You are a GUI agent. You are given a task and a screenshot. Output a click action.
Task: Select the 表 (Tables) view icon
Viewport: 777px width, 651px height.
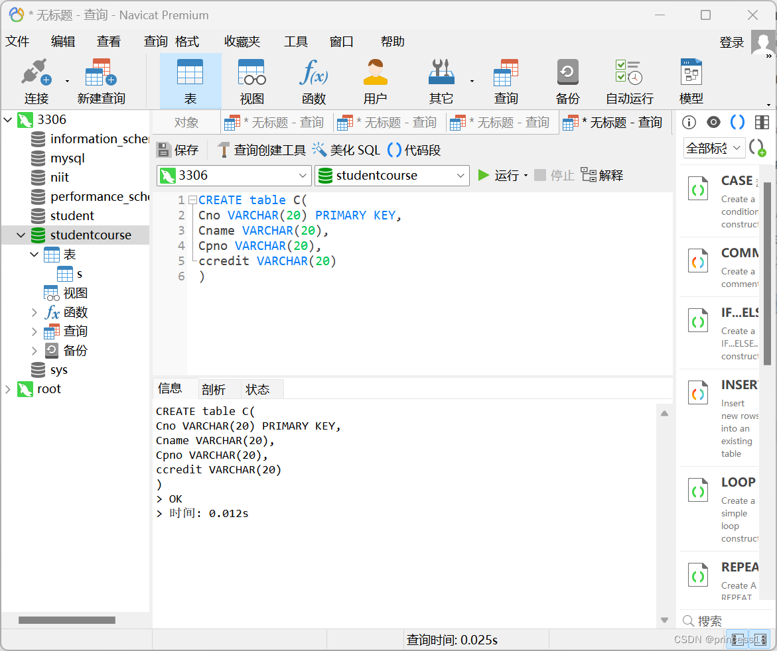click(x=190, y=80)
